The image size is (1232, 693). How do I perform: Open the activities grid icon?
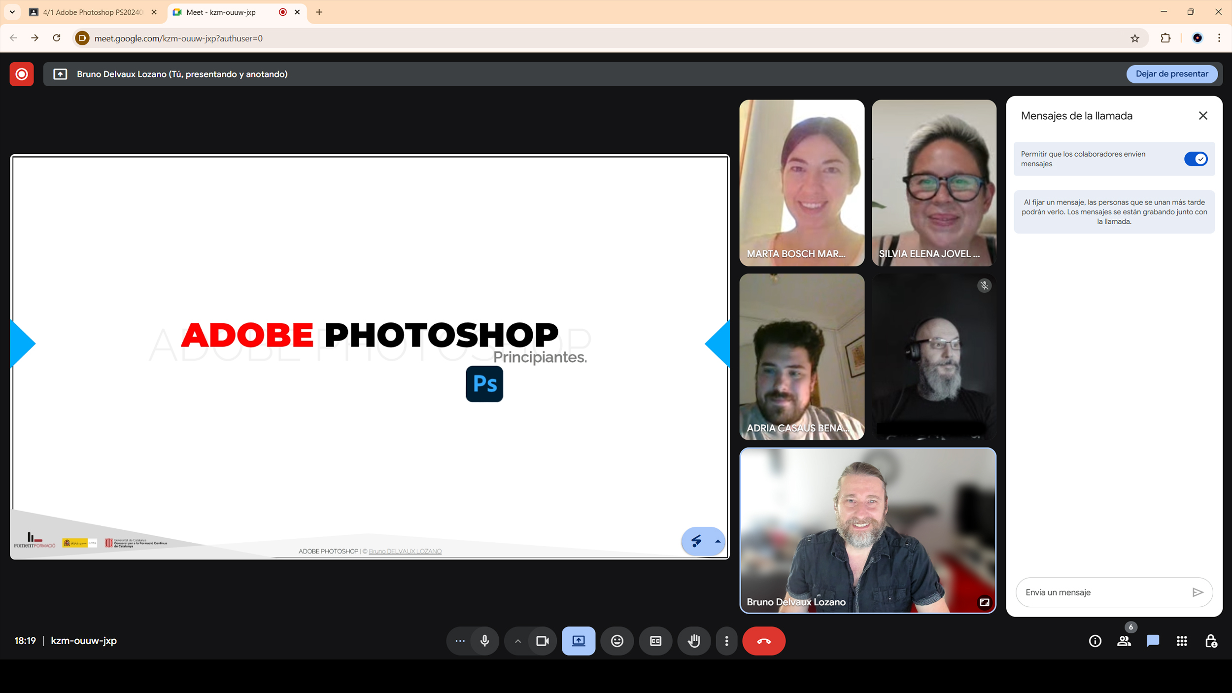pos(1182,641)
